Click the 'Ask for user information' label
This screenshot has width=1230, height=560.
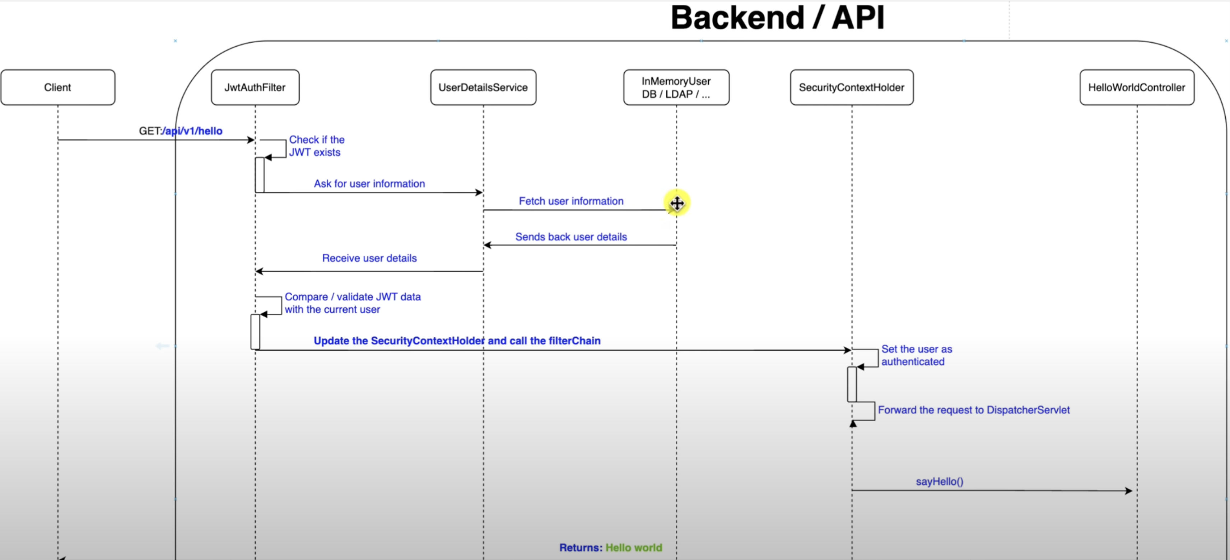point(369,184)
